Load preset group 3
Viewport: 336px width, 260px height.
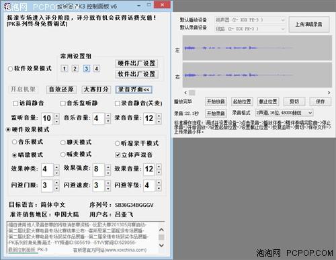[x=86, y=69]
